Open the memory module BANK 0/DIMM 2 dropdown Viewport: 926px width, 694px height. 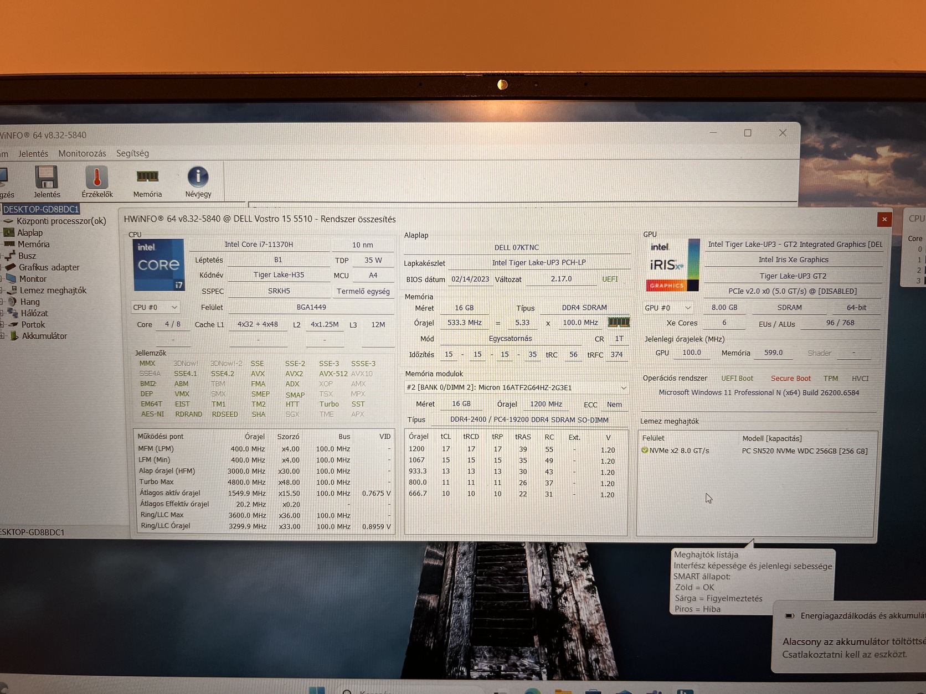[516, 387]
